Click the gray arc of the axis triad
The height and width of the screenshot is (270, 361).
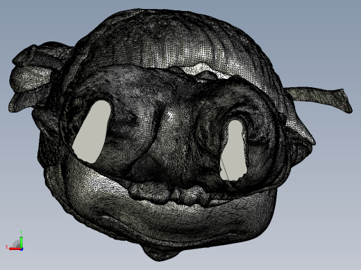click(16, 244)
